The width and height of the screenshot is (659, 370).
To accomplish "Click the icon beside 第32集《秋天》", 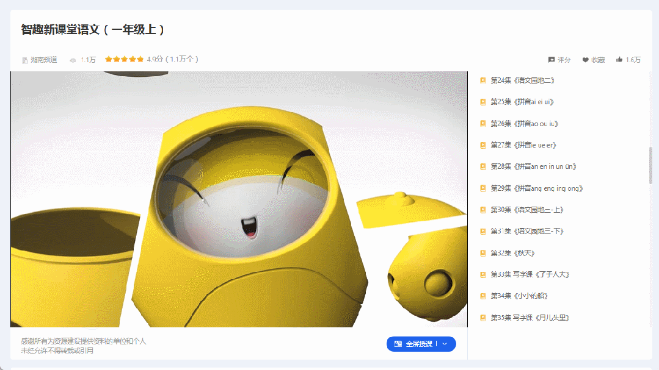I will pyautogui.click(x=482, y=253).
